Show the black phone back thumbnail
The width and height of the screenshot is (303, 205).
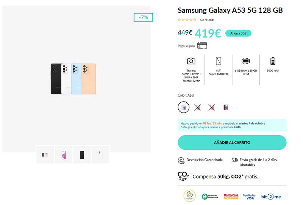click(x=82, y=155)
